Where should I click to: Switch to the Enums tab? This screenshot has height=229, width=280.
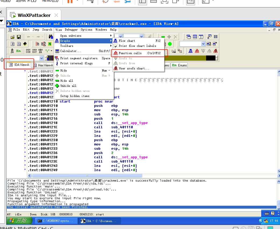[x=180, y=65]
